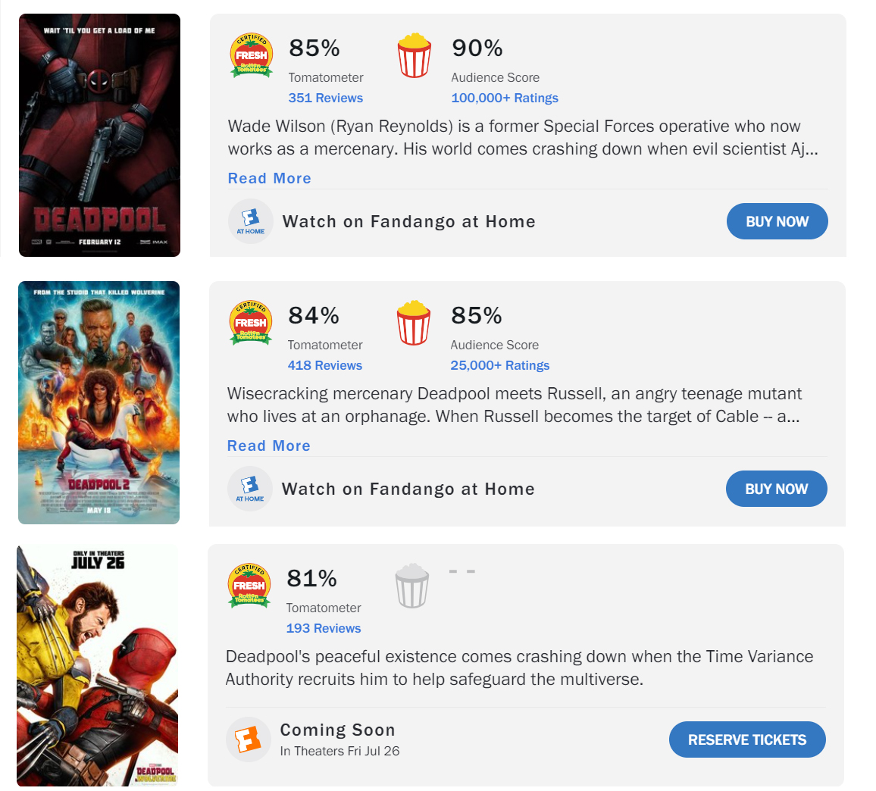
Task: Click the gray popcorn bucket for Deadpool & Wolverine
Action: (x=411, y=585)
